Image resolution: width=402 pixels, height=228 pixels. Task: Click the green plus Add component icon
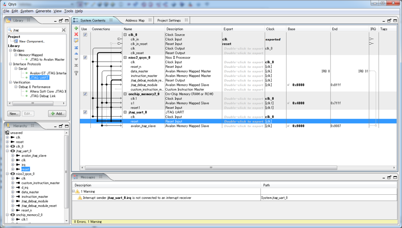click(x=76, y=28)
